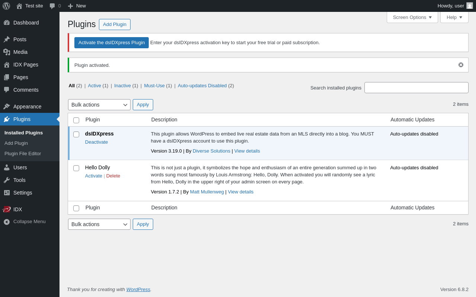
Task: Open the user avatar in admin bar
Action: point(470,6)
